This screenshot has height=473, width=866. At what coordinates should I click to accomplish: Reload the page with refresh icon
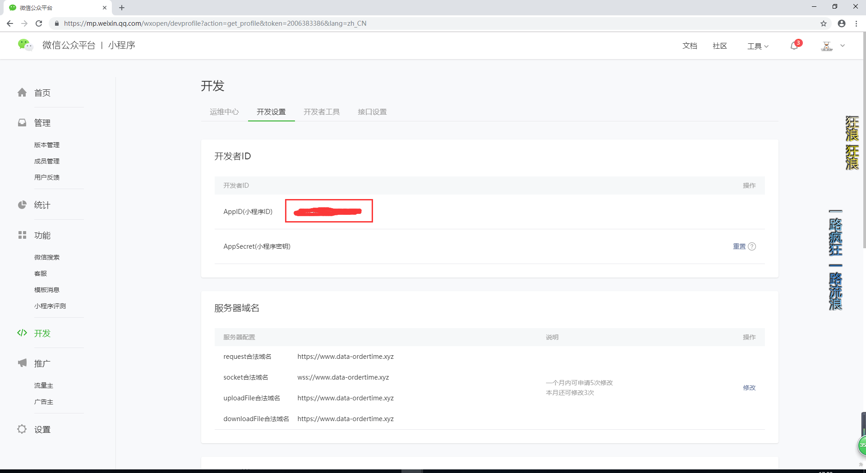click(39, 23)
